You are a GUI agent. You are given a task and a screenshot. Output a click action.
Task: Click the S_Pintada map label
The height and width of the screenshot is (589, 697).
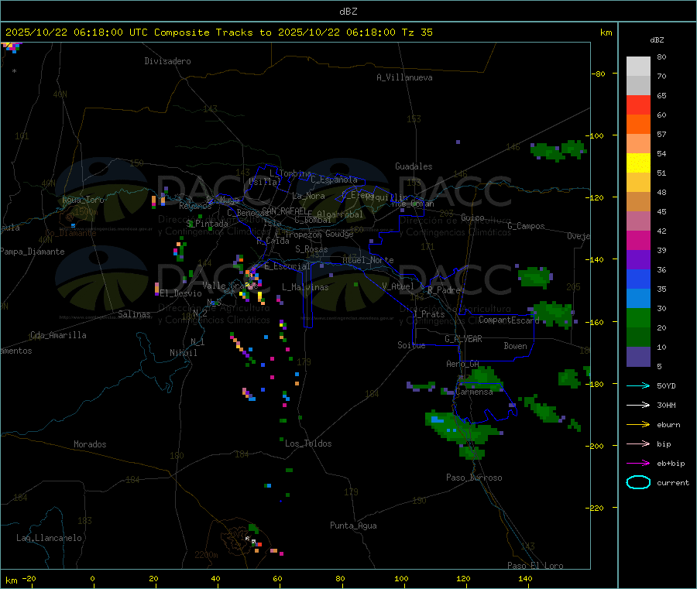pos(207,224)
